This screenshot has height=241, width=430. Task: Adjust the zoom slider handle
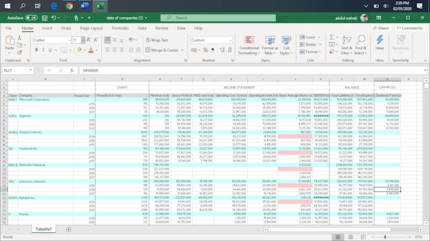click(385, 237)
